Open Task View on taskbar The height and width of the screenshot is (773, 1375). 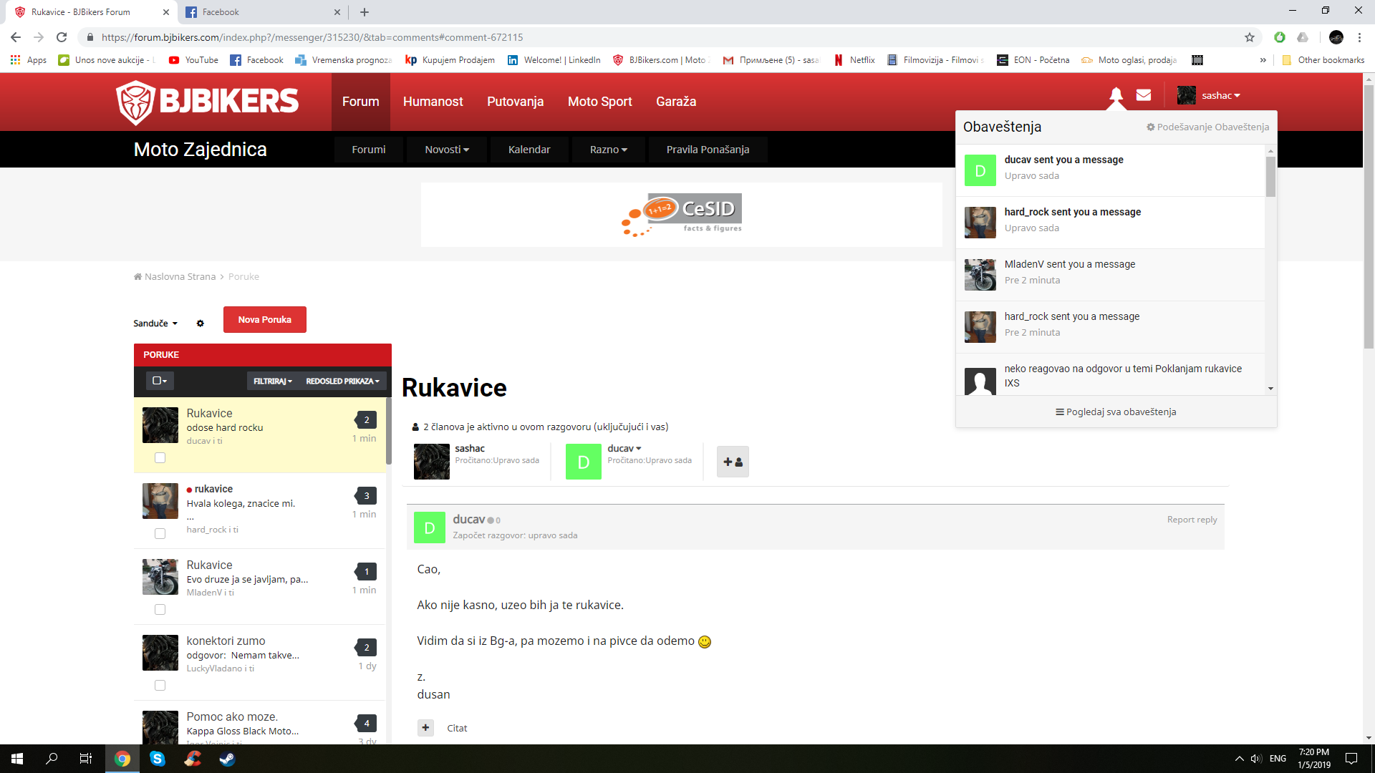pyautogui.click(x=86, y=759)
